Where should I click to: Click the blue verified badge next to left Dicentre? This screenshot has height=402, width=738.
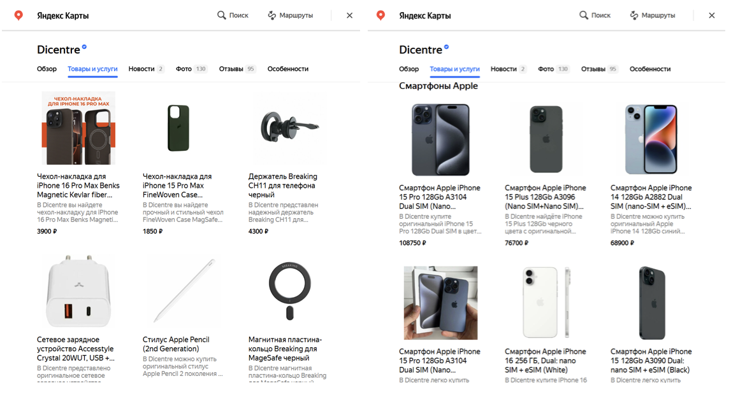[84, 47]
